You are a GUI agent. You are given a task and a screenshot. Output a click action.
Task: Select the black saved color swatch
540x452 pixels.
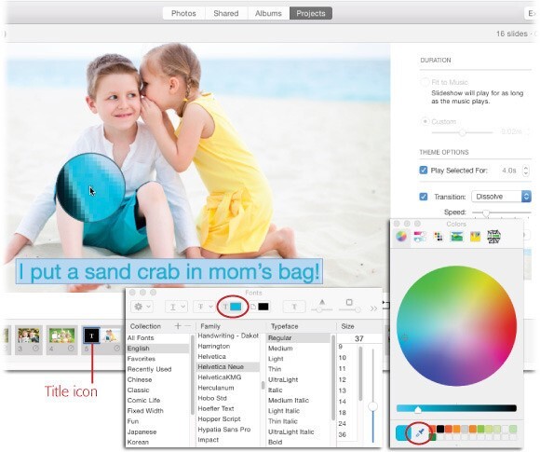[440, 429]
